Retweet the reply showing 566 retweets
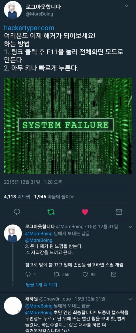 (x=56, y=274)
